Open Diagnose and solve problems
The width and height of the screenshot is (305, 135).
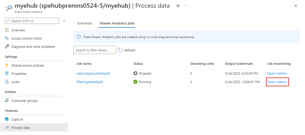(x=33, y=47)
